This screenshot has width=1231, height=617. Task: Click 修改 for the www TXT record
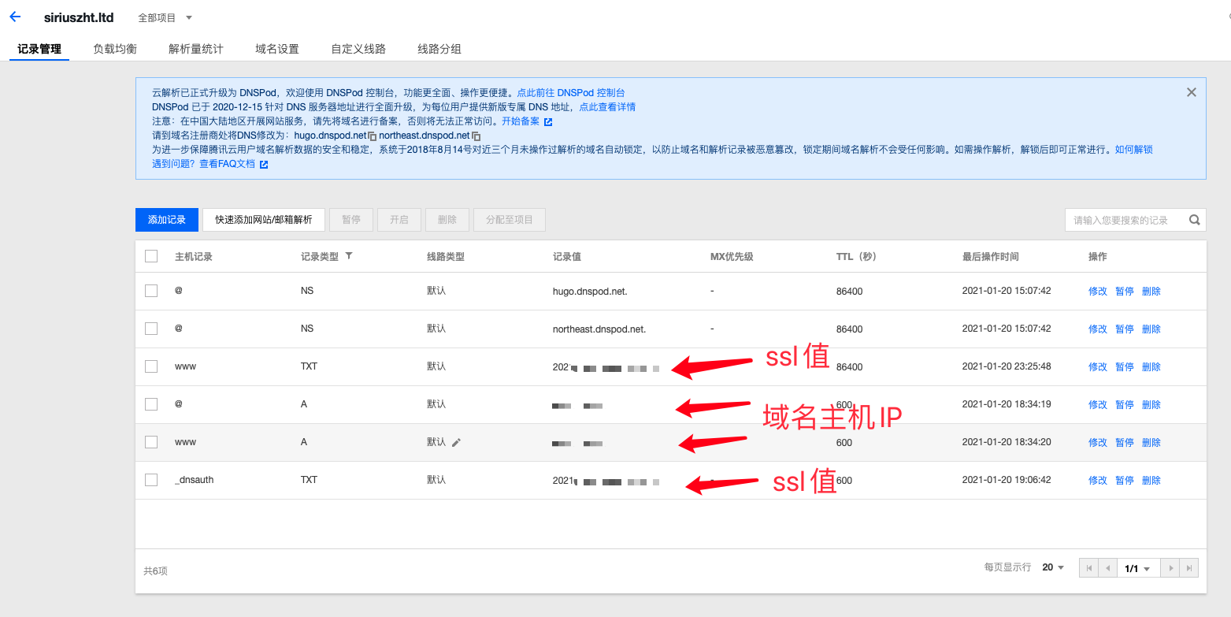coord(1098,367)
